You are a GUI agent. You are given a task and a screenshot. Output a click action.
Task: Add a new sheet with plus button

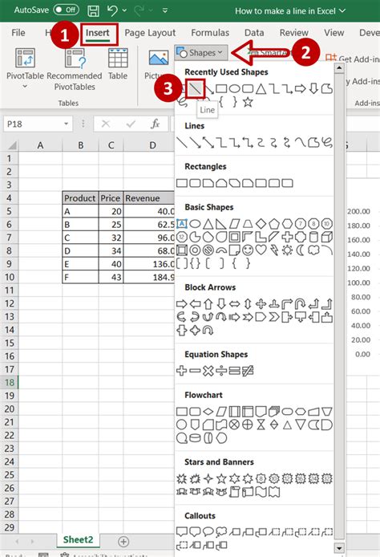(x=123, y=542)
